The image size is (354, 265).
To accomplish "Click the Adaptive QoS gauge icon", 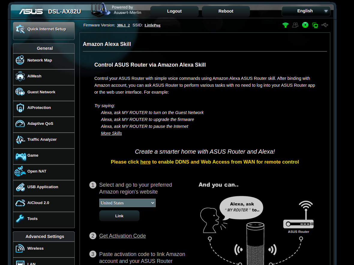I will click(x=20, y=124).
